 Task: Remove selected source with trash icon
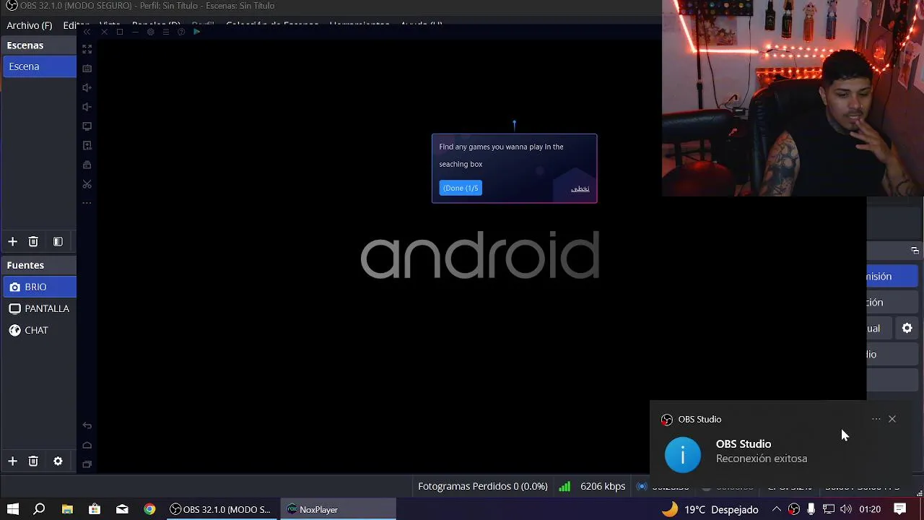(33, 461)
